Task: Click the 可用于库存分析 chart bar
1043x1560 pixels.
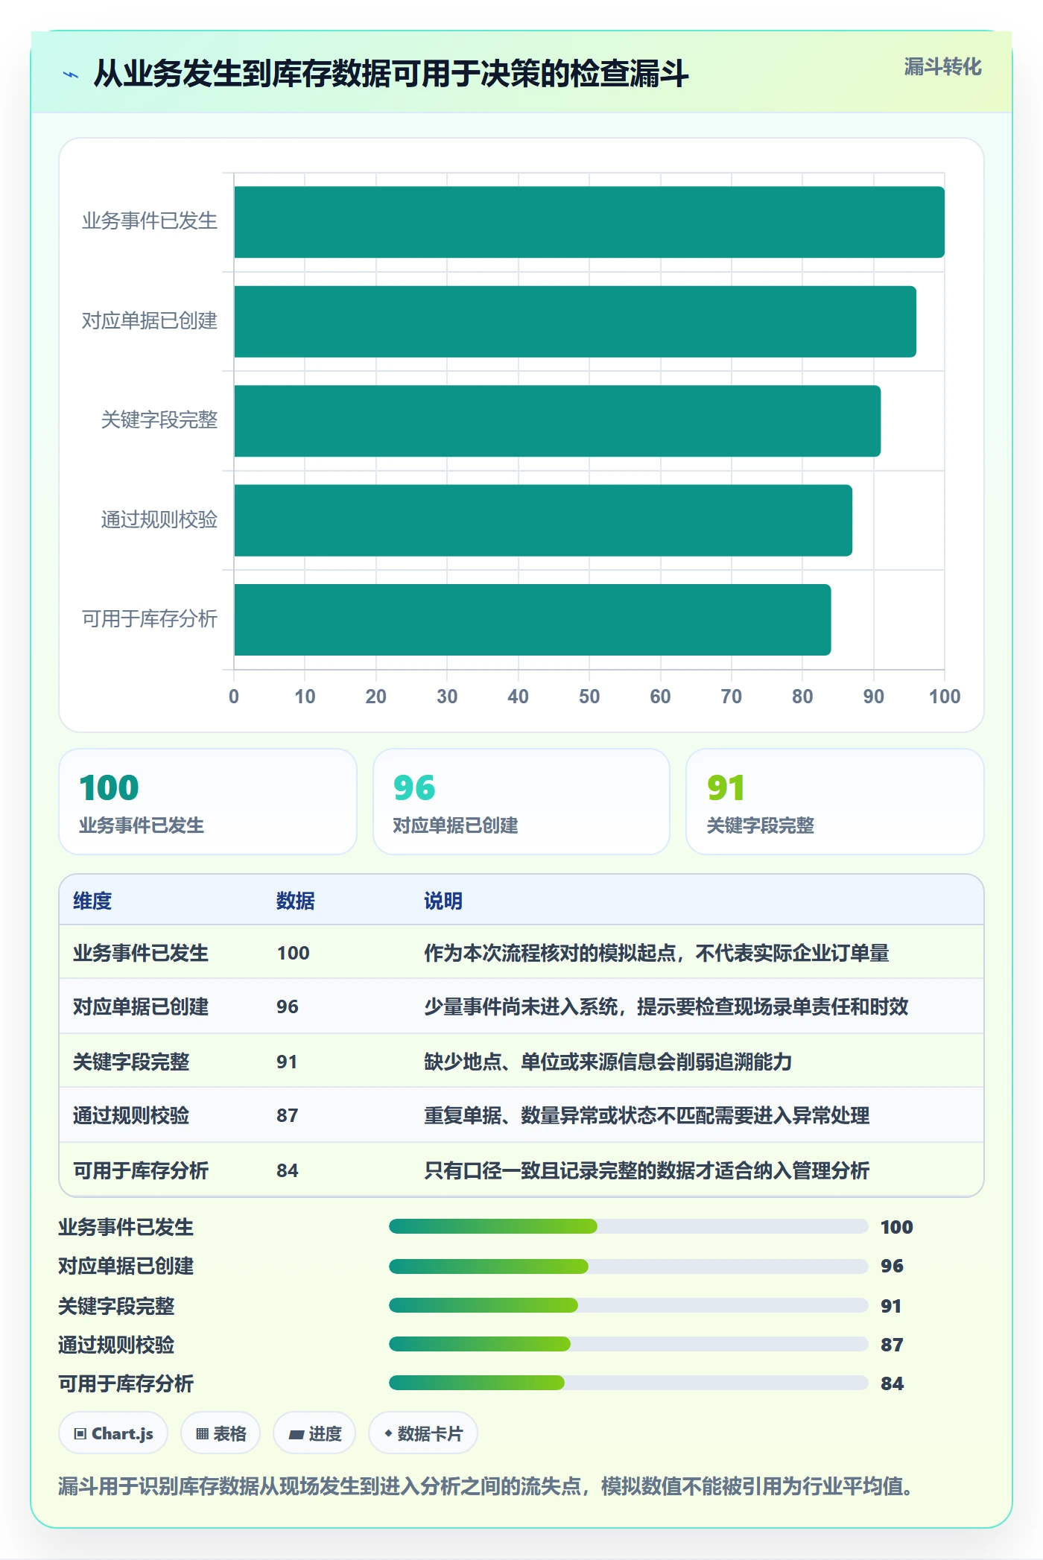Action: point(533,620)
